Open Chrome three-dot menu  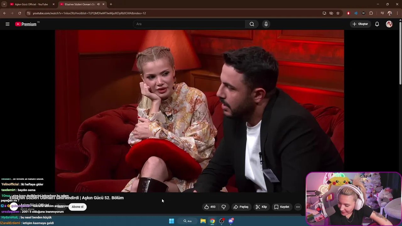pyautogui.click(x=397, y=13)
